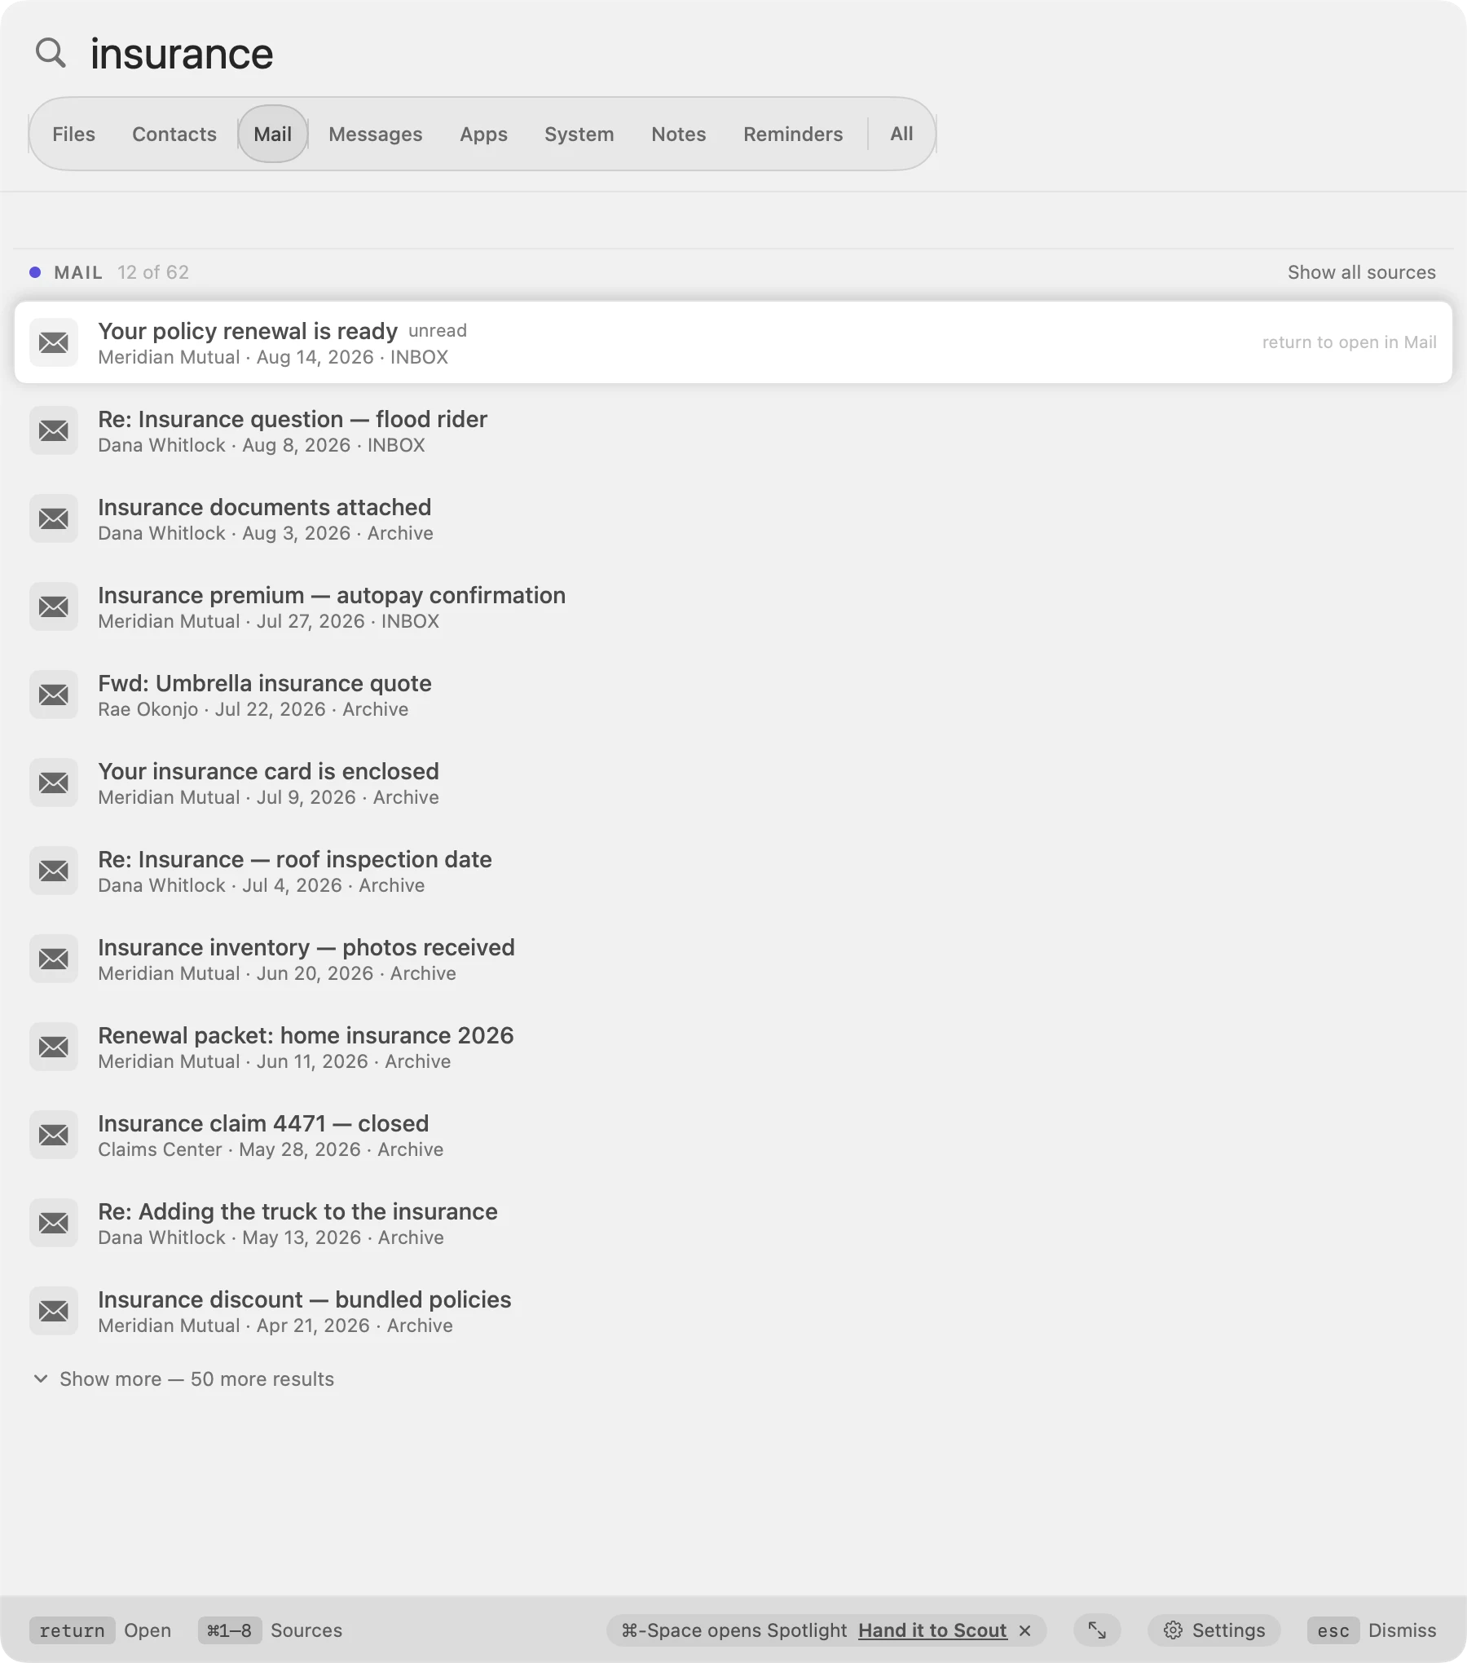This screenshot has width=1467, height=1663.
Task: Click envelope icon for bundled policies discount
Action: coord(54,1311)
